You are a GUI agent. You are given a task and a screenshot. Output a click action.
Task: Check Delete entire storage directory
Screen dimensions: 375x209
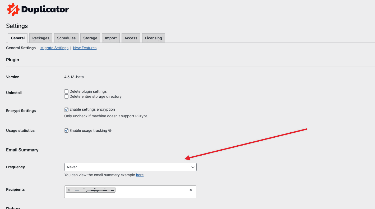[66, 96]
